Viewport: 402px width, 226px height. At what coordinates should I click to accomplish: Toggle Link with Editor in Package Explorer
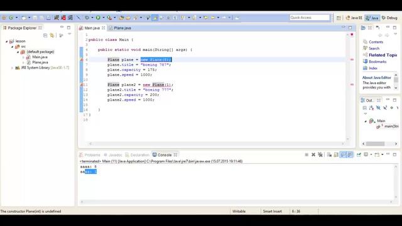click(52, 35)
